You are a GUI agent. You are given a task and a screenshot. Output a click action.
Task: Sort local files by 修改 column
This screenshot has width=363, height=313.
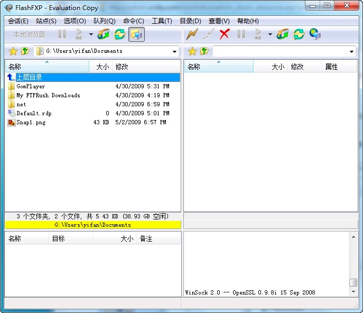pos(122,67)
